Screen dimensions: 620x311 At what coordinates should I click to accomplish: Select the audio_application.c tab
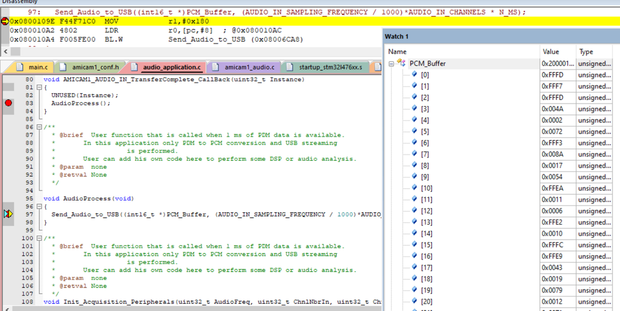coord(166,67)
